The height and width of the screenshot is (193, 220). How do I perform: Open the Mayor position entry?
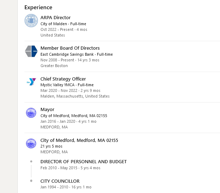point(48,110)
